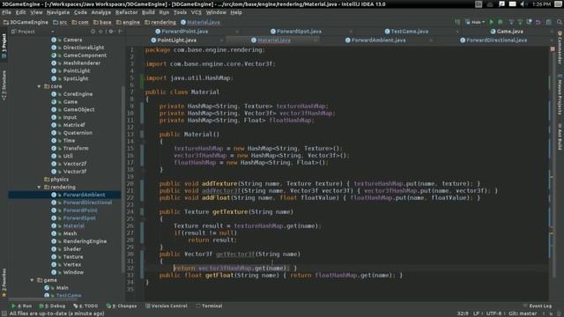The height and width of the screenshot is (317, 564).
Task: Open the Analyze menu
Action: (101, 12)
